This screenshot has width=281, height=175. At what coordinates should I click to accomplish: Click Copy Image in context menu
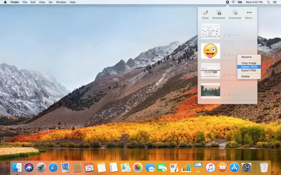(x=248, y=63)
